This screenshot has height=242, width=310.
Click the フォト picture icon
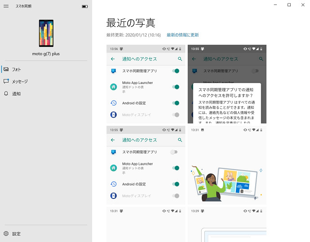[6, 69]
